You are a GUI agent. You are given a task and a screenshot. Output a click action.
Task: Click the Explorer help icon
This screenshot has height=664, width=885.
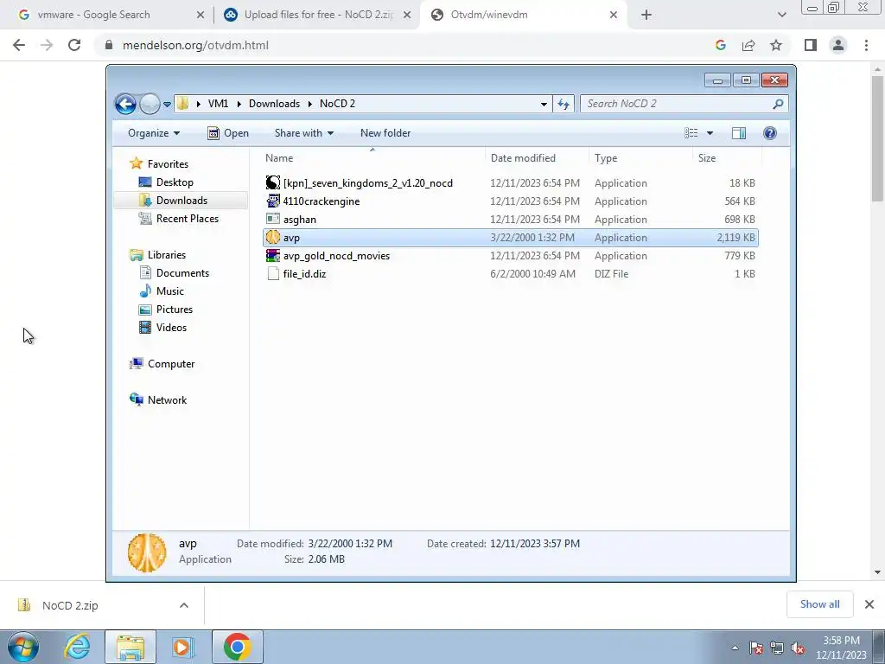[x=770, y=133]
